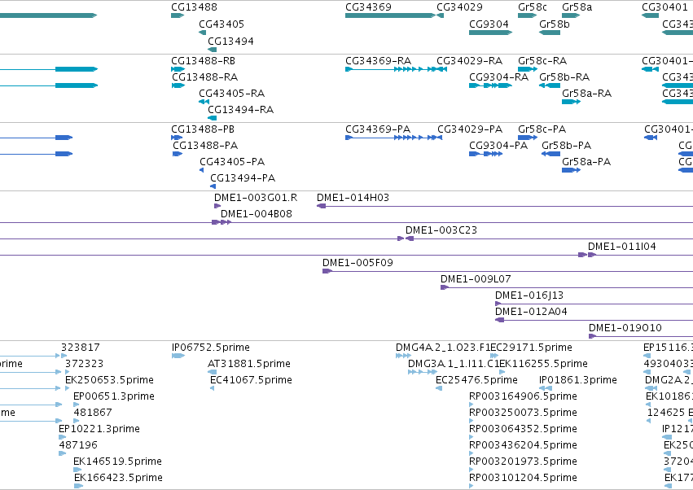
Task: Select BAC clone DME1-009L07
Action: point(476,280)
